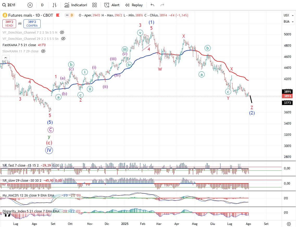Image resolution: width=296 pixels, height=227 pixels.
Task: Open chart bar style selector
Action: coord(55,5)
